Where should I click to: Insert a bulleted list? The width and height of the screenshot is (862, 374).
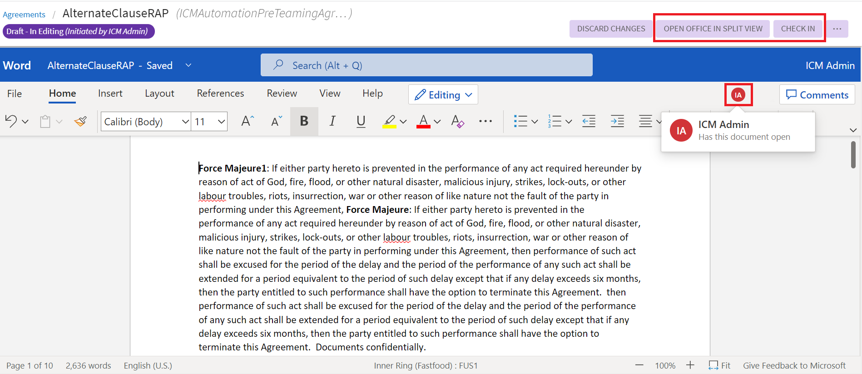(x=520, y=121)
